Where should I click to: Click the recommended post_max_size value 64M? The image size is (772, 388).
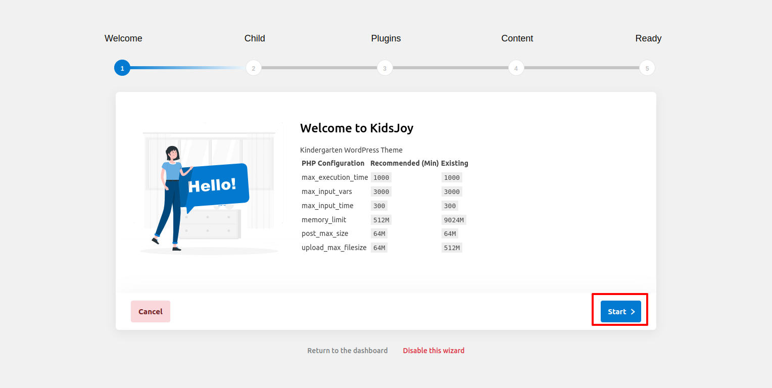(379, 233)
